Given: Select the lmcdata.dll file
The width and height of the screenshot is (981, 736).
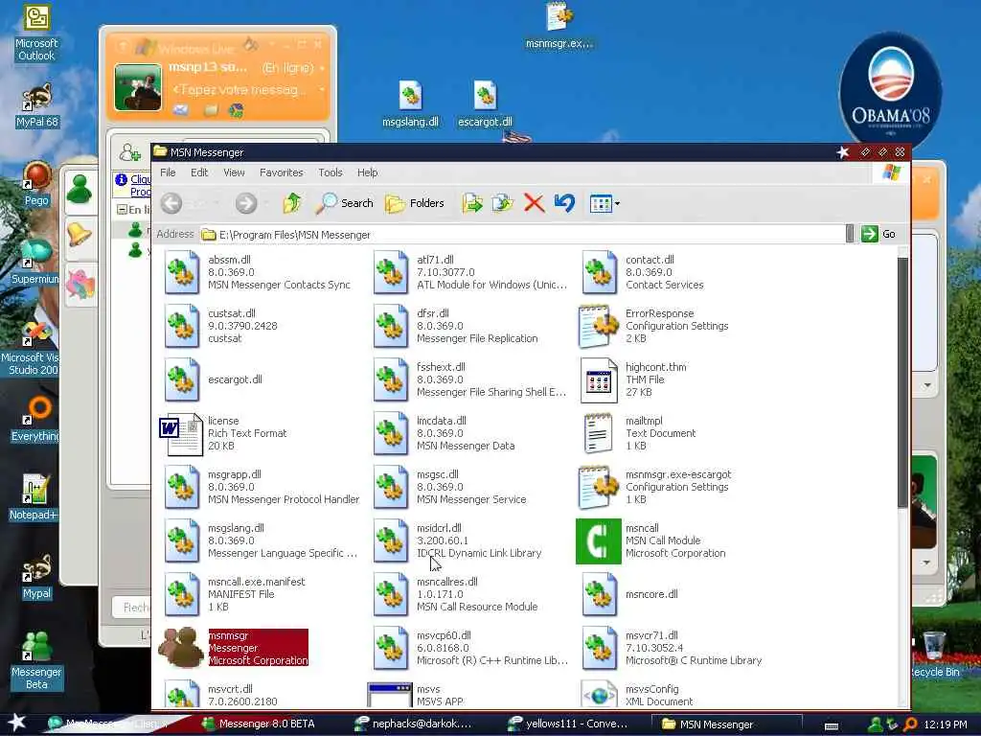Looking at the screenshot, I should click(444, 434).
